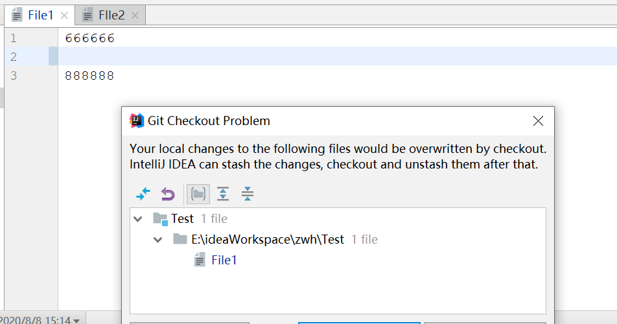Close the FIle2 editor tab

tap(135, 16)
